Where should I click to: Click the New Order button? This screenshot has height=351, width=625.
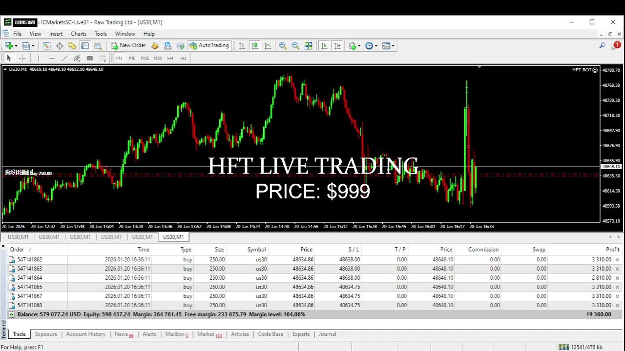pyautogui.click(x=128, y=45)
